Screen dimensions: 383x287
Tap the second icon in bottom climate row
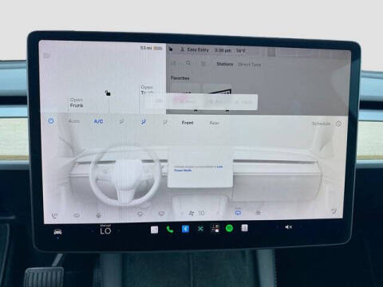coord(77,215)
